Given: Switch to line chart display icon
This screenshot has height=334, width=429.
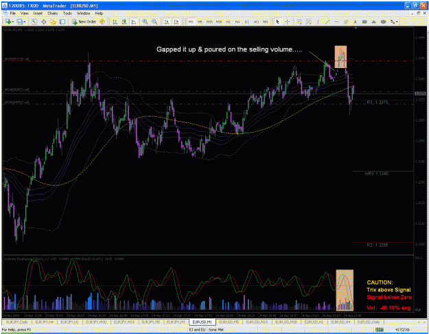Looking at the screenshot, I should tap(134, 21).
